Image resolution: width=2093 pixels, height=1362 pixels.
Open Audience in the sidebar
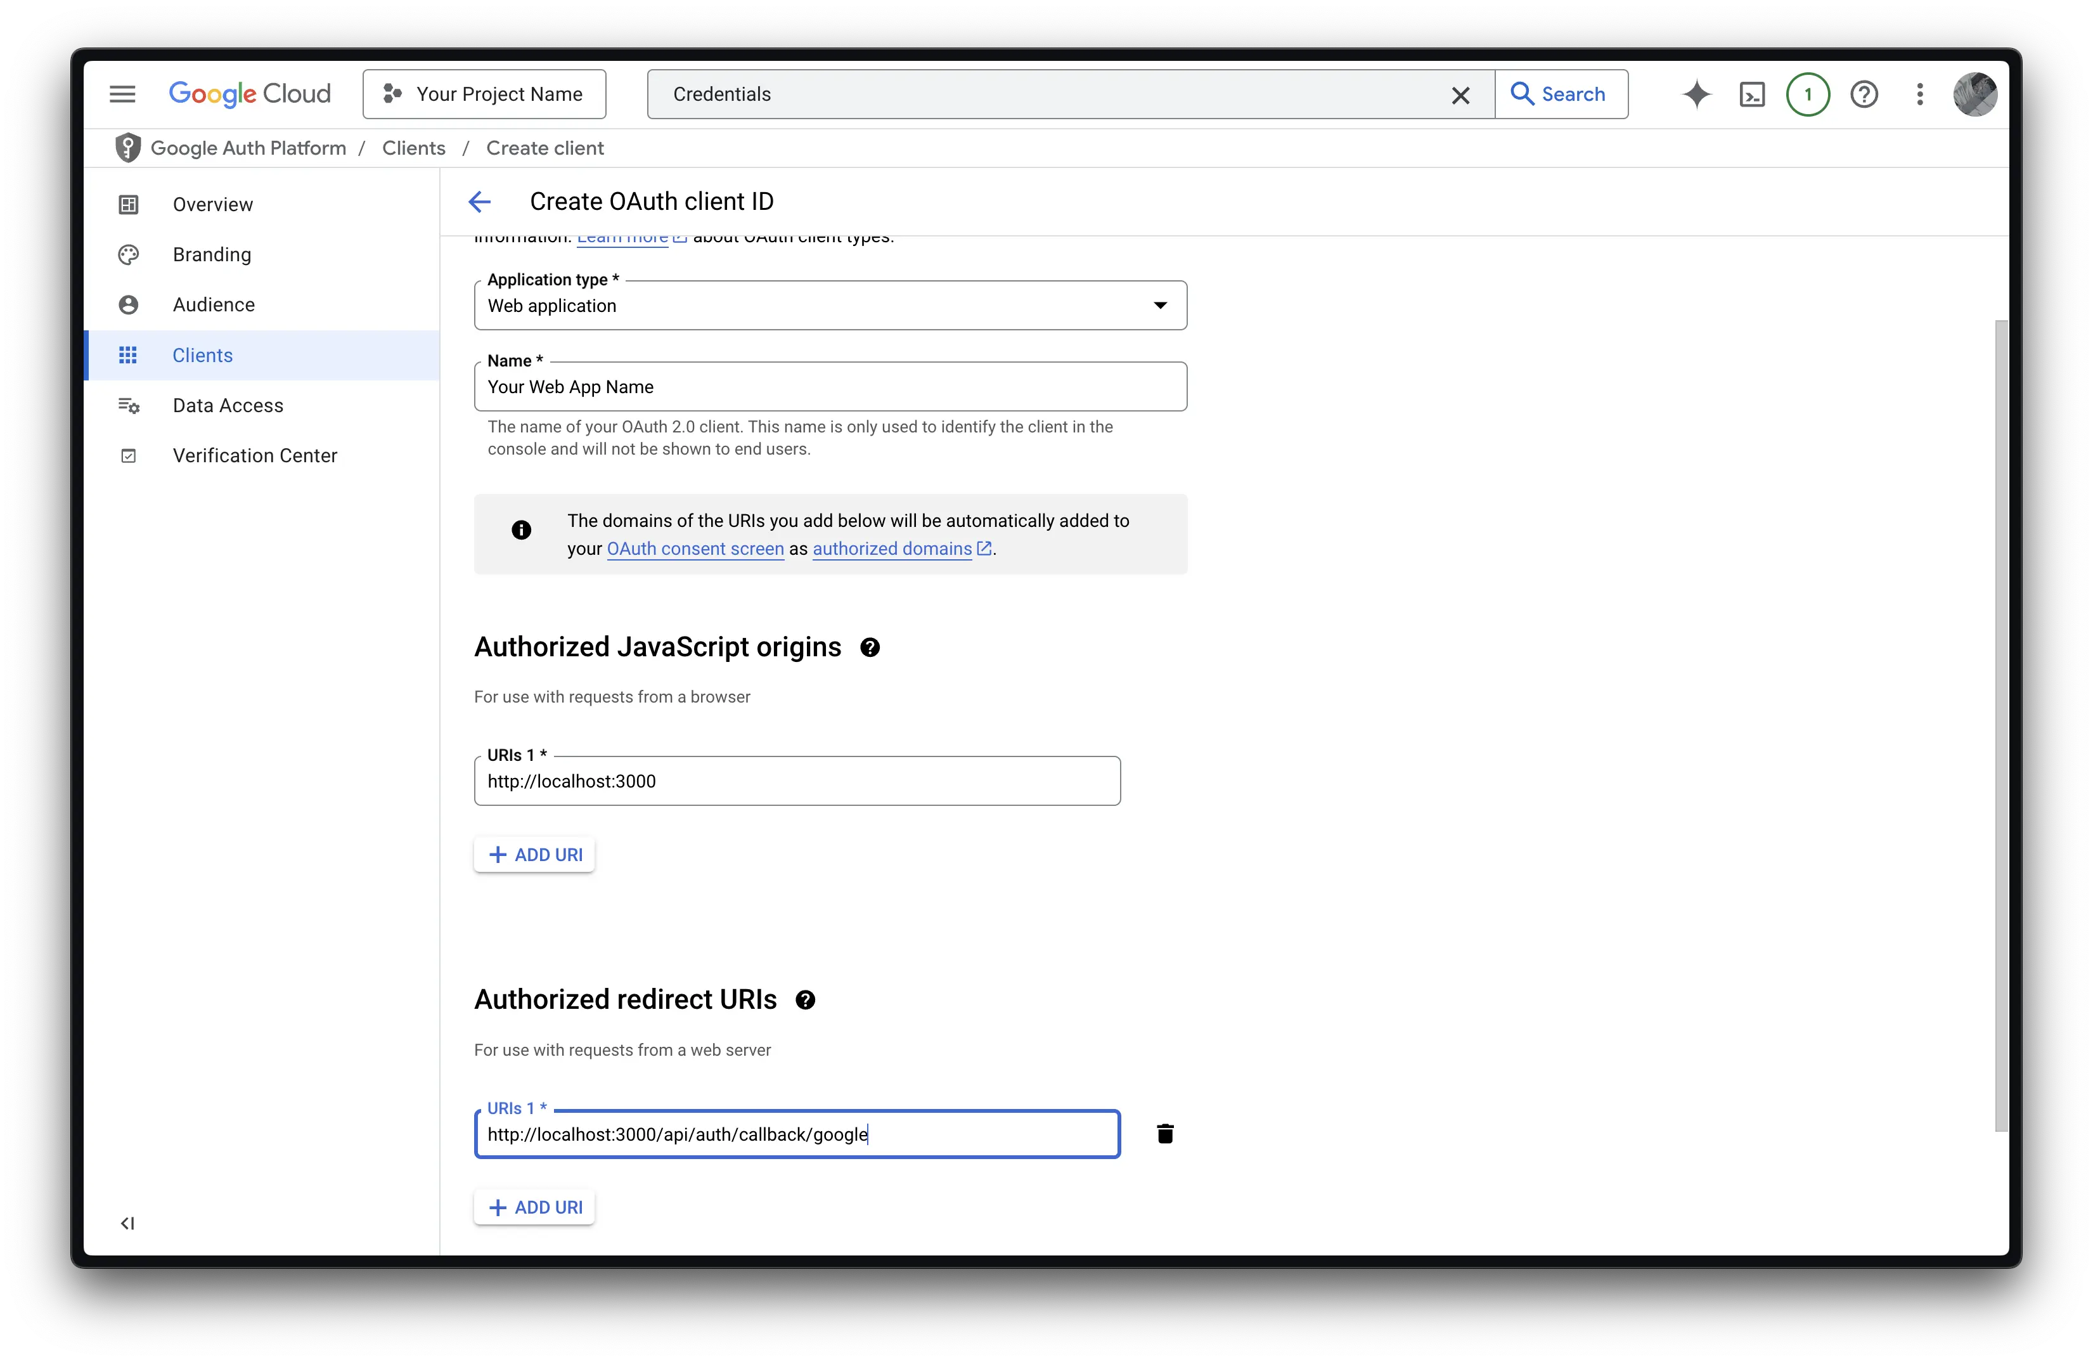pos(262,304)
